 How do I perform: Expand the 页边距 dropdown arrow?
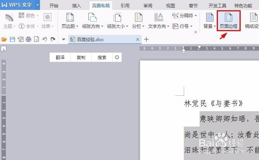77,26
